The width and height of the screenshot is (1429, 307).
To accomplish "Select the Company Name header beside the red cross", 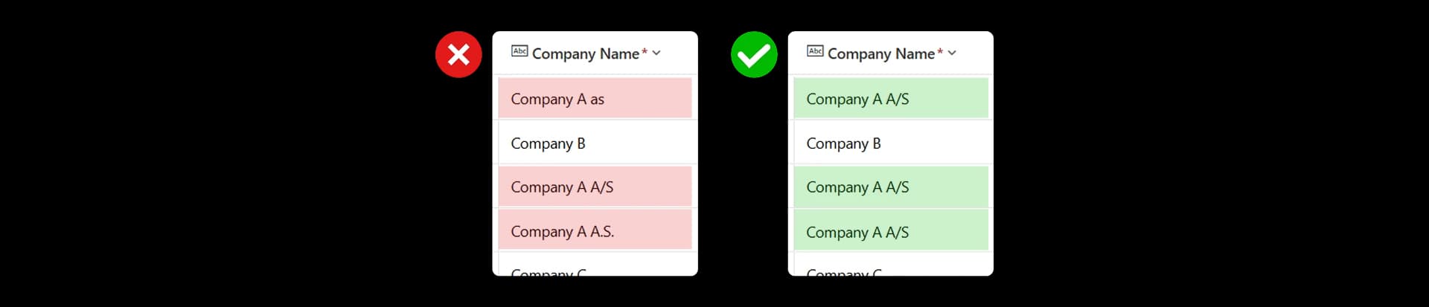I will 586,54.
